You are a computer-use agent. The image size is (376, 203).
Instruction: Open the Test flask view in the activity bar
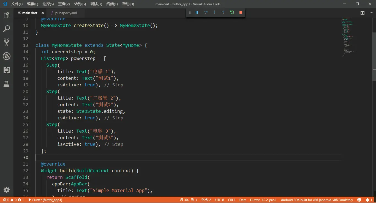(x=7, y=84)
